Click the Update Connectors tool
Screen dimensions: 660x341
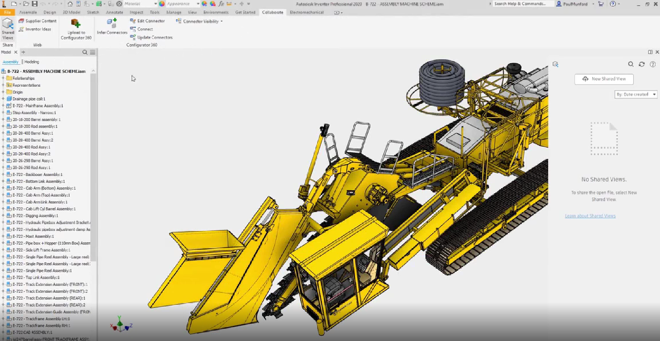coord(154,37)
